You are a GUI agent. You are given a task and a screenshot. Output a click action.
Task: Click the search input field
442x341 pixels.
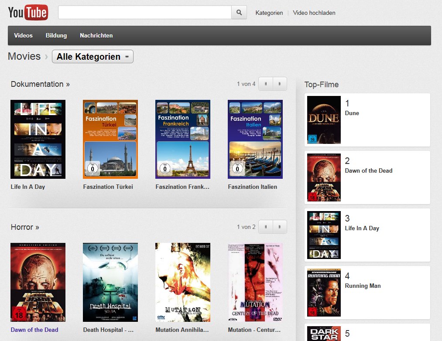click(145, 12)
